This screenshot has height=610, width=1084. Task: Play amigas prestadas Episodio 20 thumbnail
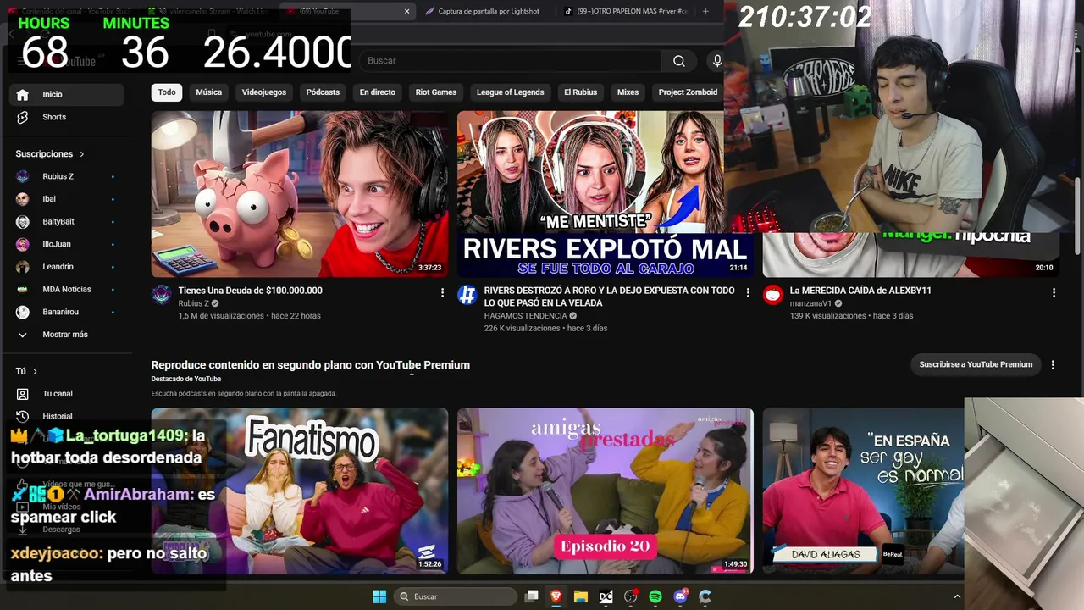click(x=606, y=491)
